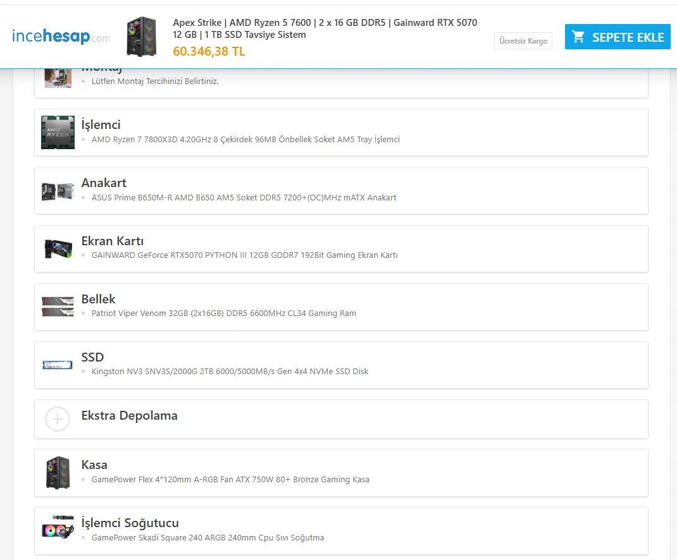Open the İşlemci heading
This screenshot has height=560, width=677.
pos(101,125)
